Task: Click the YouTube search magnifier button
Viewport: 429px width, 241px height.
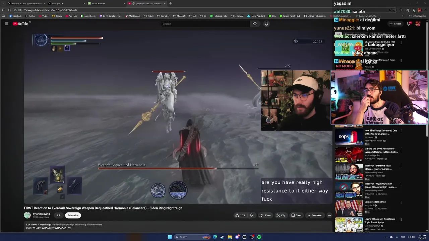Action: click(x=255, y=24)
